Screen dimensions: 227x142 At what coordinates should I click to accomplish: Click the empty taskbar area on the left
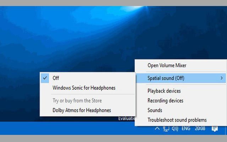click(x=53, y=129)
